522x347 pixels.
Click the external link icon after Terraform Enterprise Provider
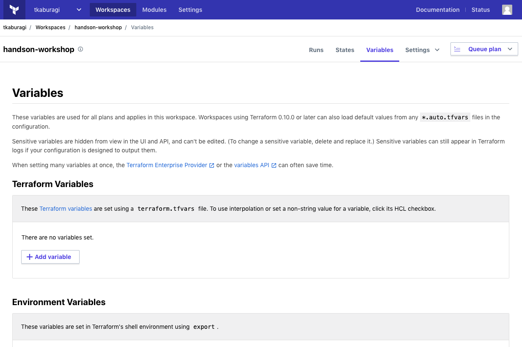click(x=212, y=165)
